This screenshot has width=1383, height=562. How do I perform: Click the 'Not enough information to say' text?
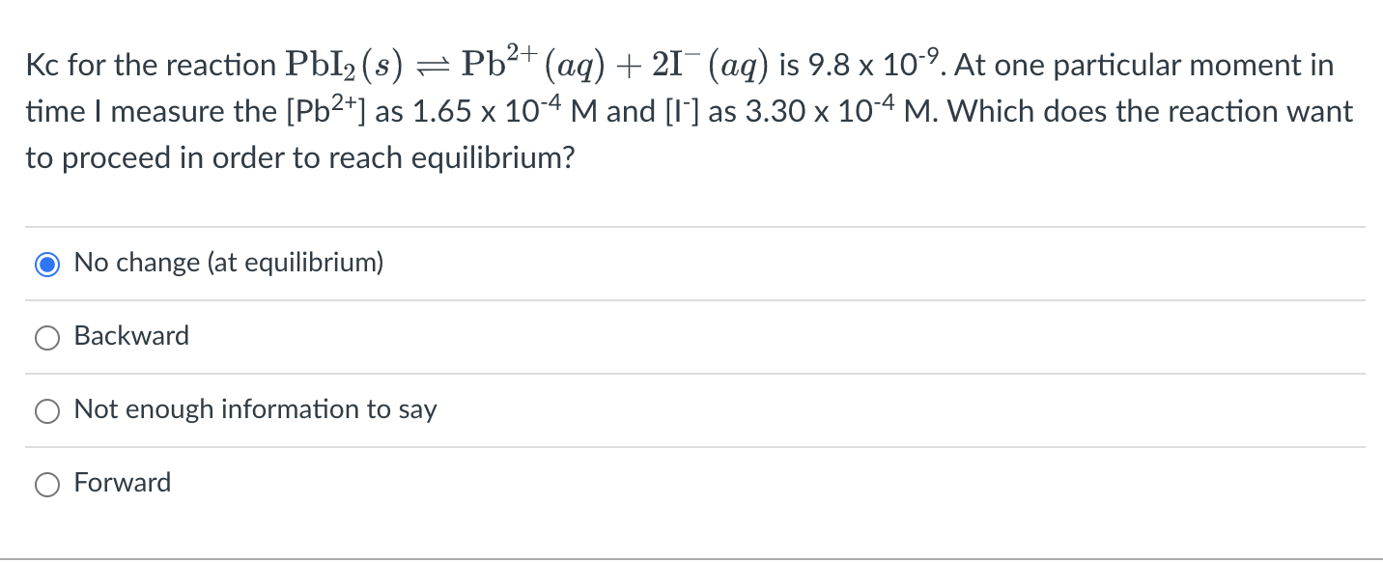254,409
